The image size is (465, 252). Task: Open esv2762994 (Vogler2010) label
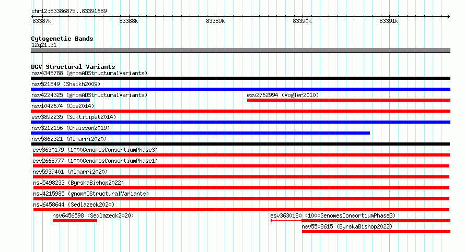click(x=283, y=95)
